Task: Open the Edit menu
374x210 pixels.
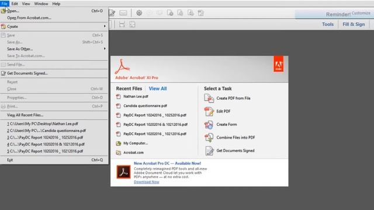Action: 15,3
